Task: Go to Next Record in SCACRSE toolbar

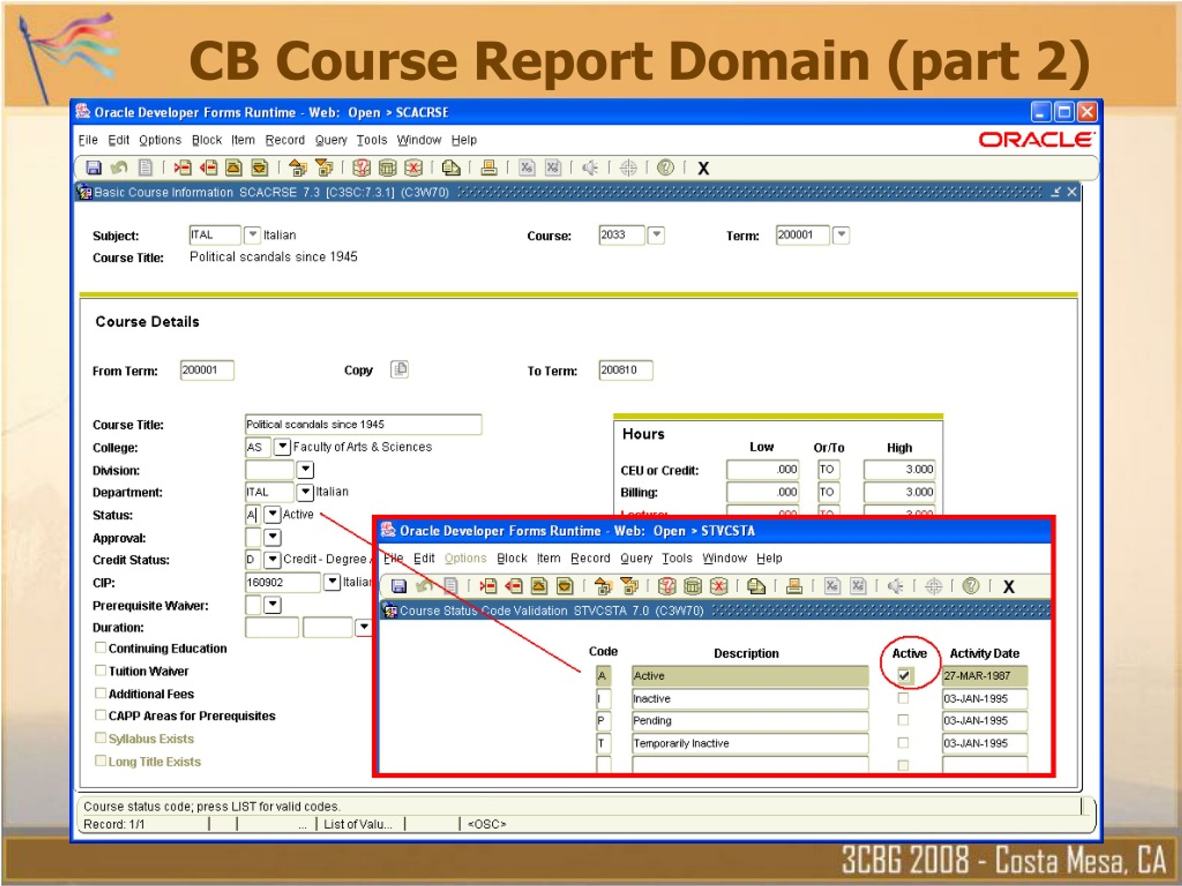Action: pos(259,168)
